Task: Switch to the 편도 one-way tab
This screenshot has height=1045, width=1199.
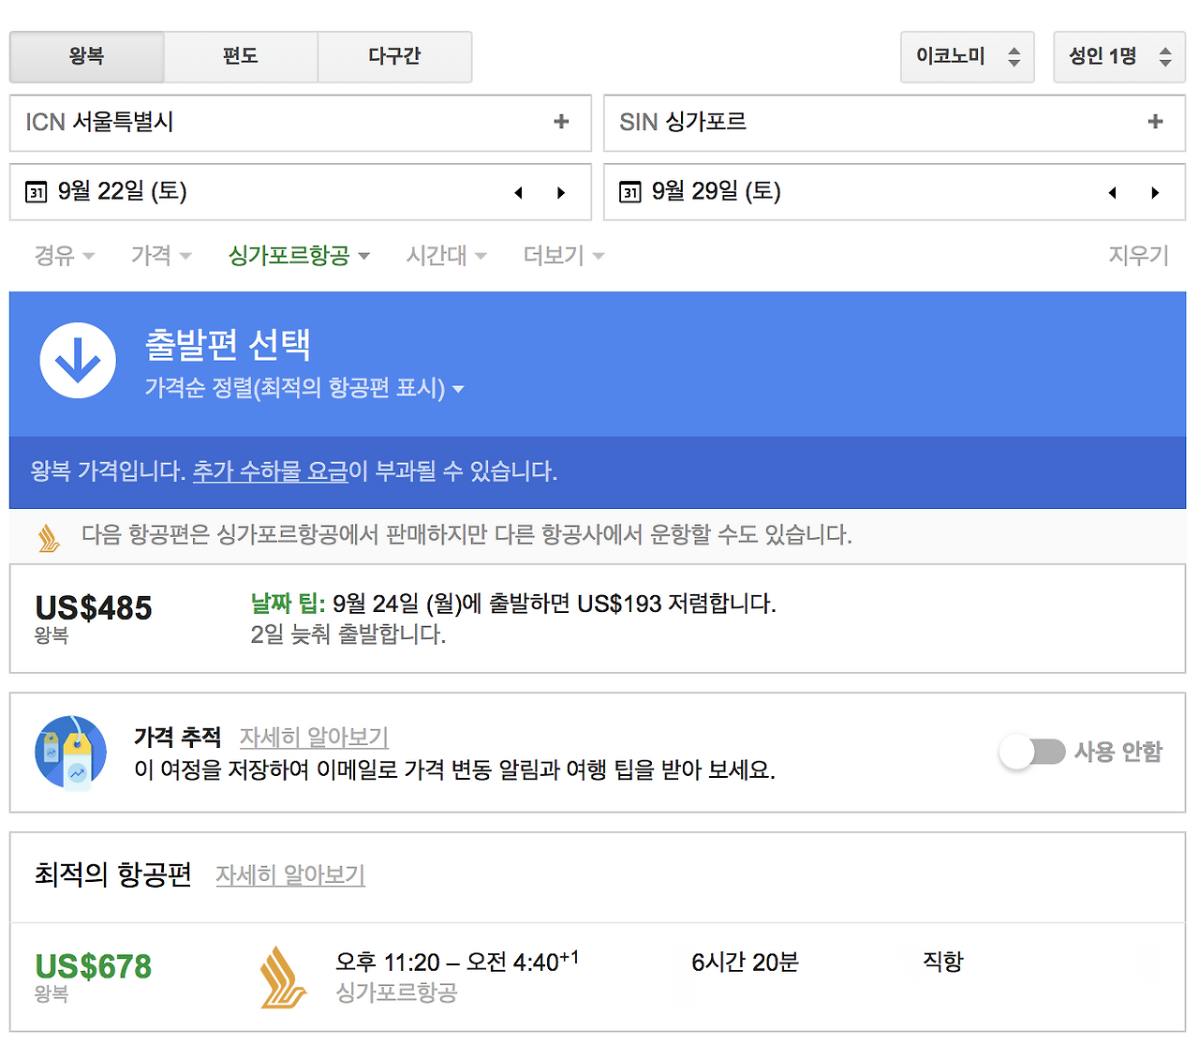Action: click(241, 57)
